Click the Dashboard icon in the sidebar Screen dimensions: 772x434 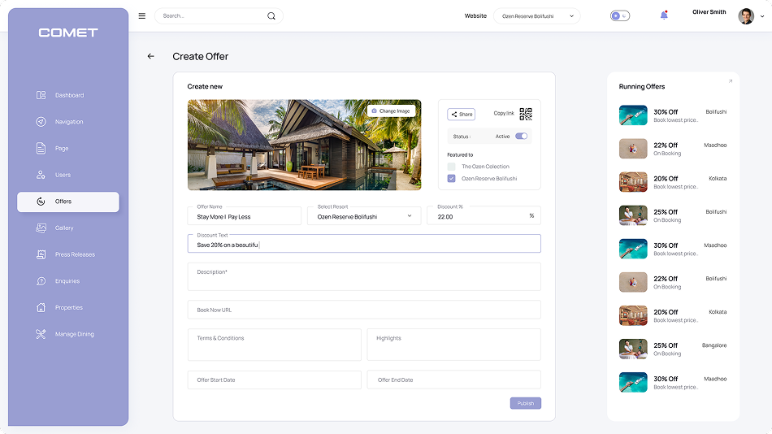(41, 95)
